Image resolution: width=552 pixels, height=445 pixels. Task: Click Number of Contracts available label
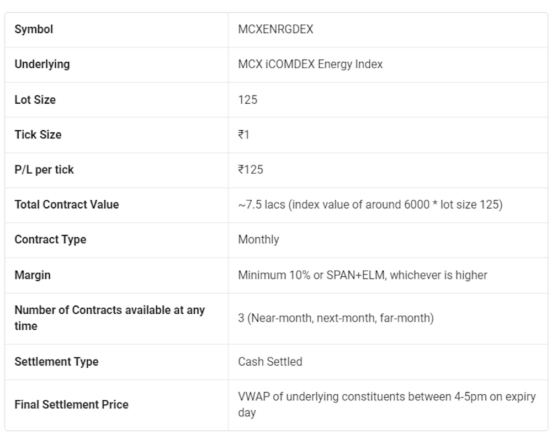click(x=109, y=318)
